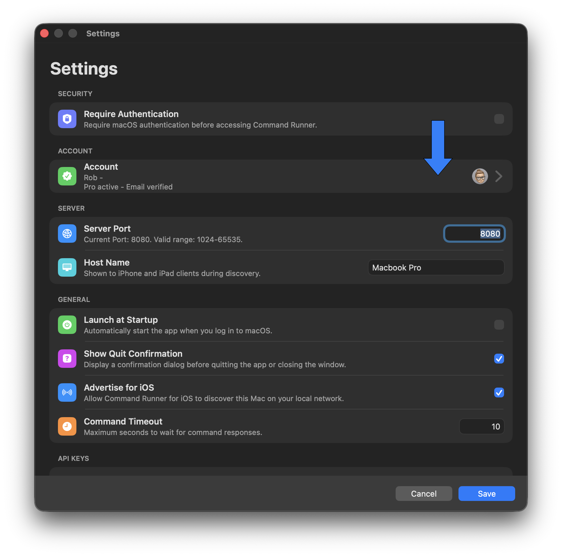Click the 'Server Port' title text
This screenshot has height=557, width=562.
point(107,229)
